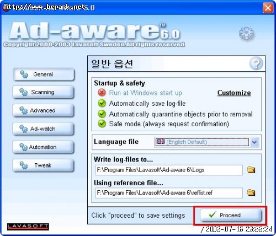Screen dimensions: 276x236
Task: Open the Advanced settings section
Action: [x=43, y=110]
